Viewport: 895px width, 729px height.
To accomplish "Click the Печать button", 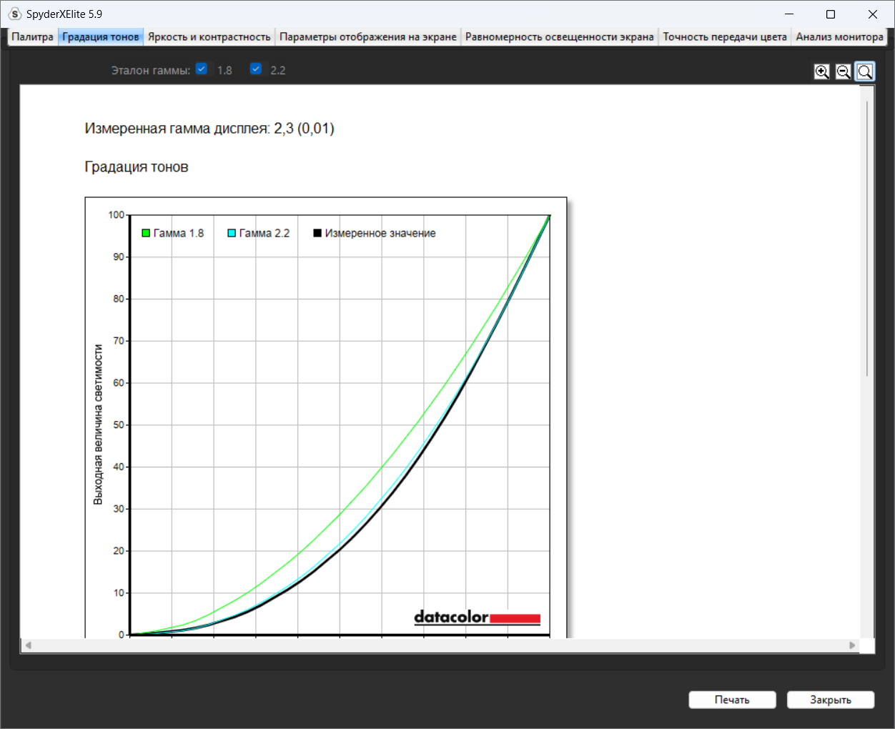I will coord(732,700).
